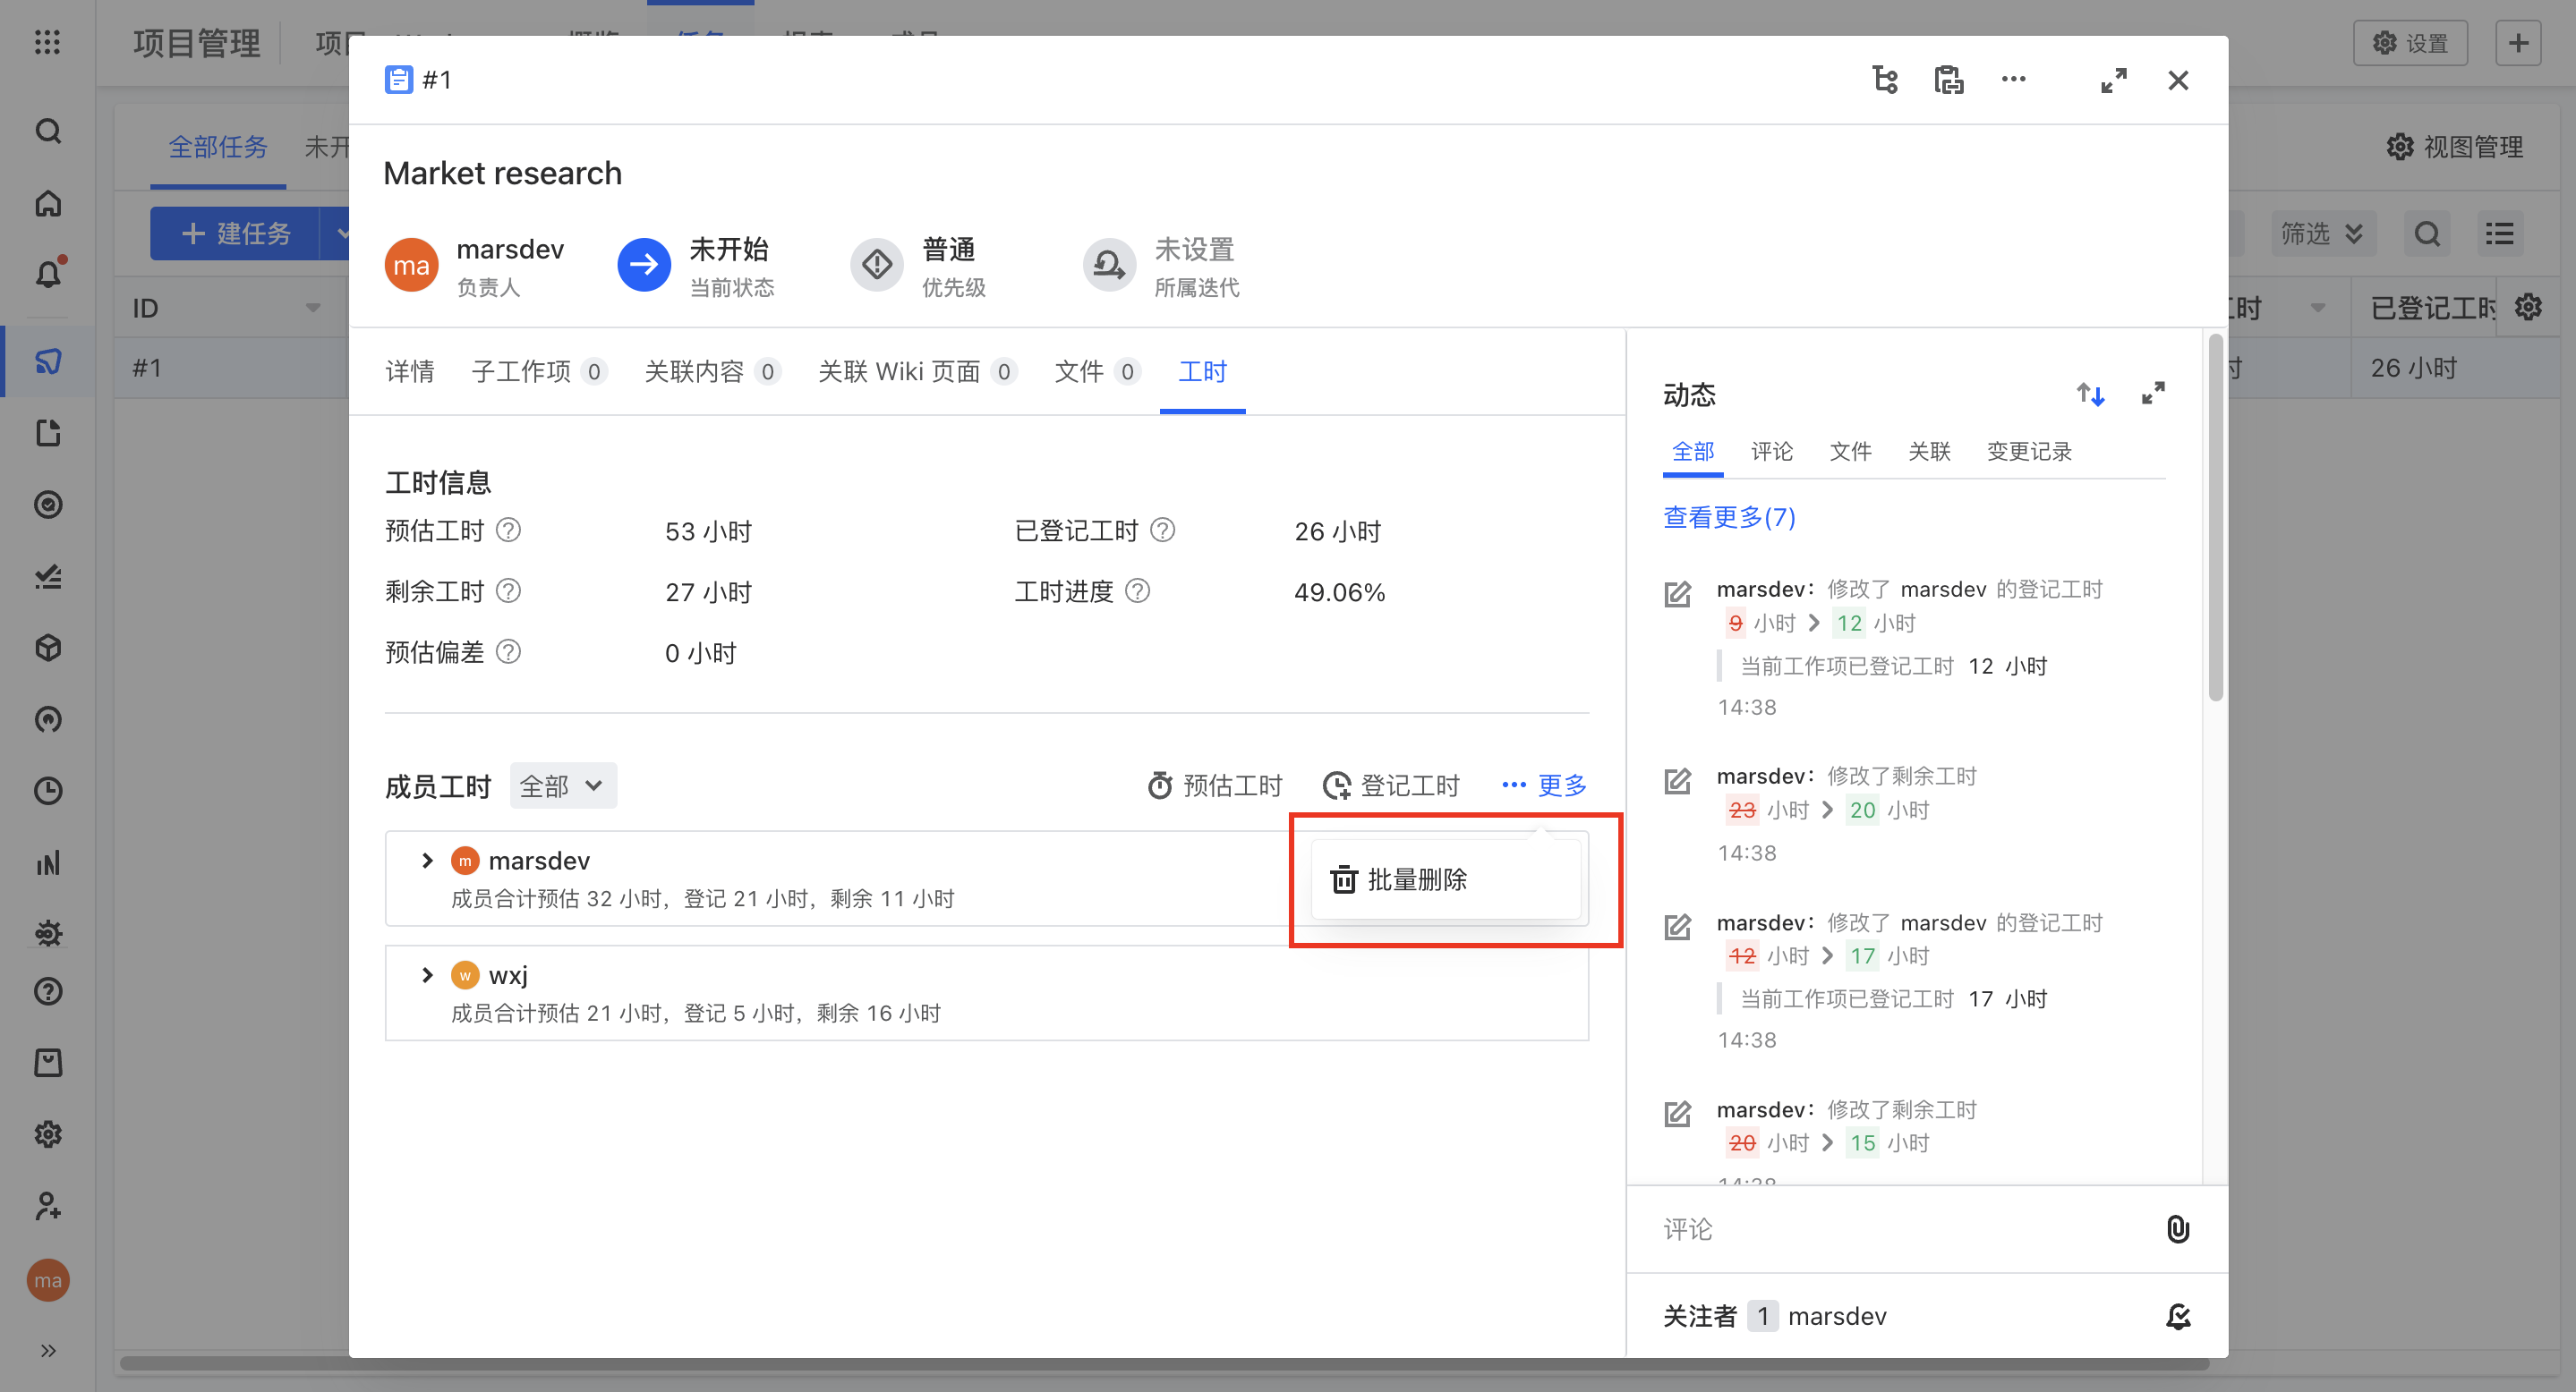Open the app grid launcher icon
The height and width of the screenshot is (1392, 2576).
point(47,43)
